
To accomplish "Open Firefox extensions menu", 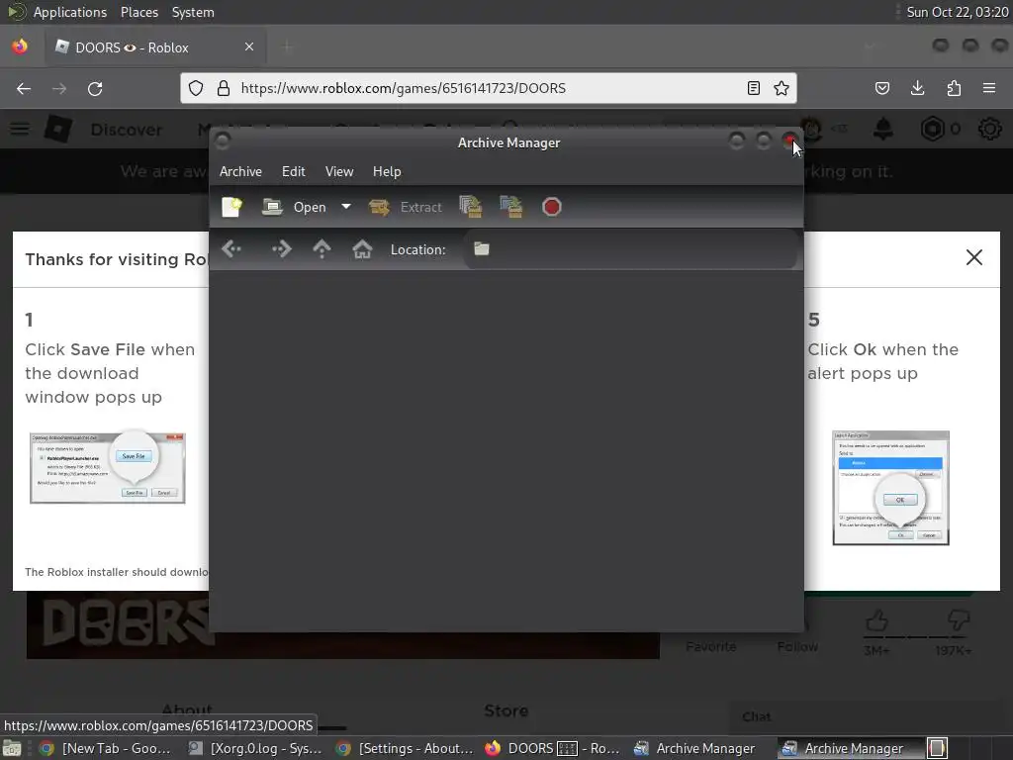I will pyautogui.click(x=954, y=88).
